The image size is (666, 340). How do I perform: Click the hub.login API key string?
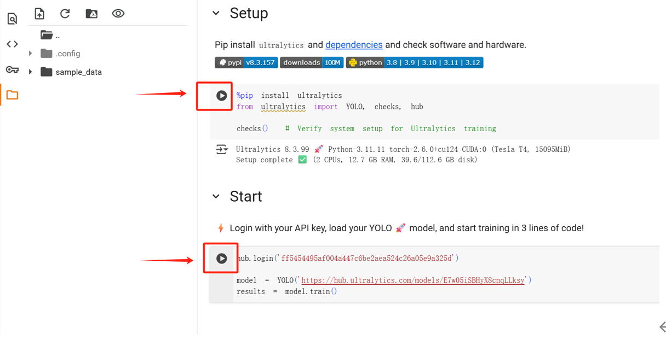[367, 258]
